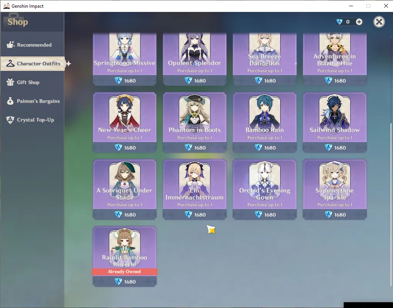Image resolution: width=393 pixels, height=308 pixels.
Task: Open the already owned Rainlit Bamboo Reverie outfit
Action: (124, 256)
